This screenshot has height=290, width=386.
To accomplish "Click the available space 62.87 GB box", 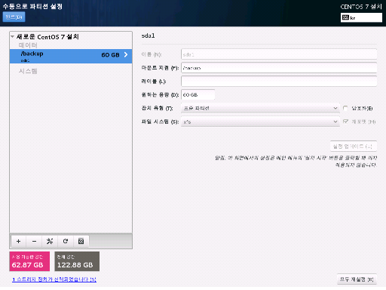I will pyautogui.click(x=29, y=261).
